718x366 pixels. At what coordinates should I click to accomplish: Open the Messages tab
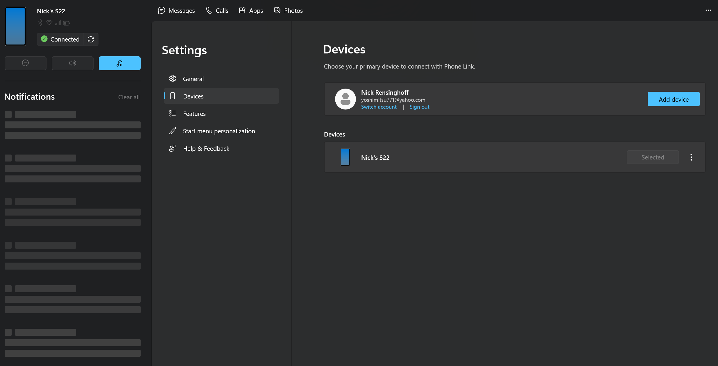[176, 11]
